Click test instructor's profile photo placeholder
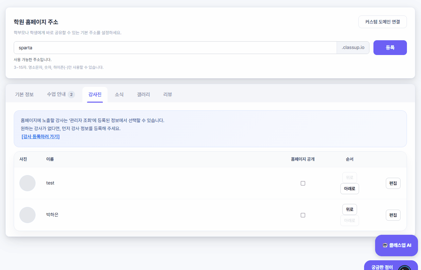421x270 pixels. pyautogui.click(x=27, y=183)
